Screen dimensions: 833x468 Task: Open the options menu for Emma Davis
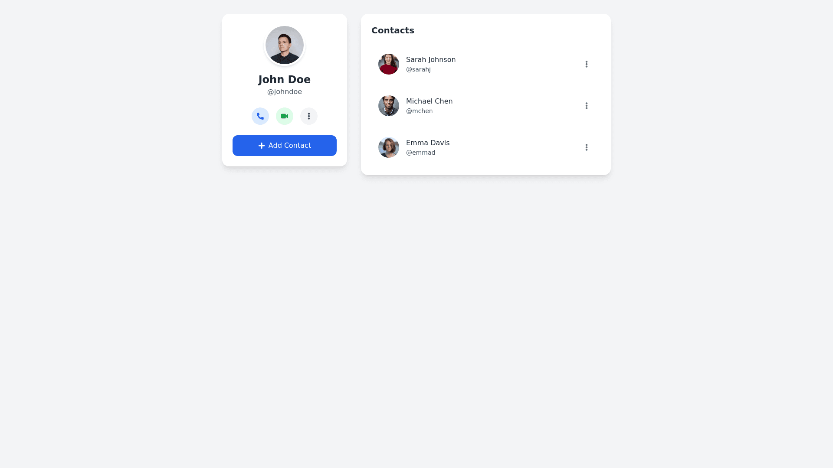(x=587, y=147)
